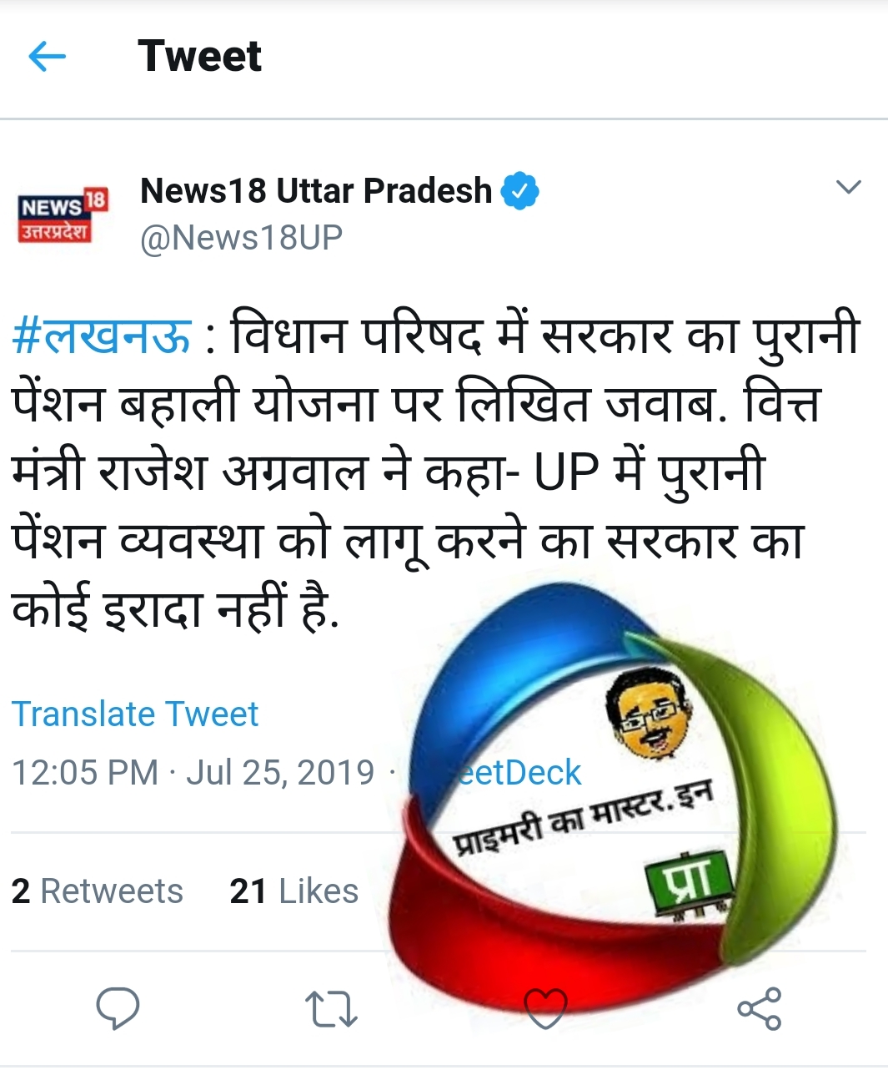Open the News18 Uttar Pradesh profile picture
Viewport: 888px width, 1070px height.
(x=63, y=215)
